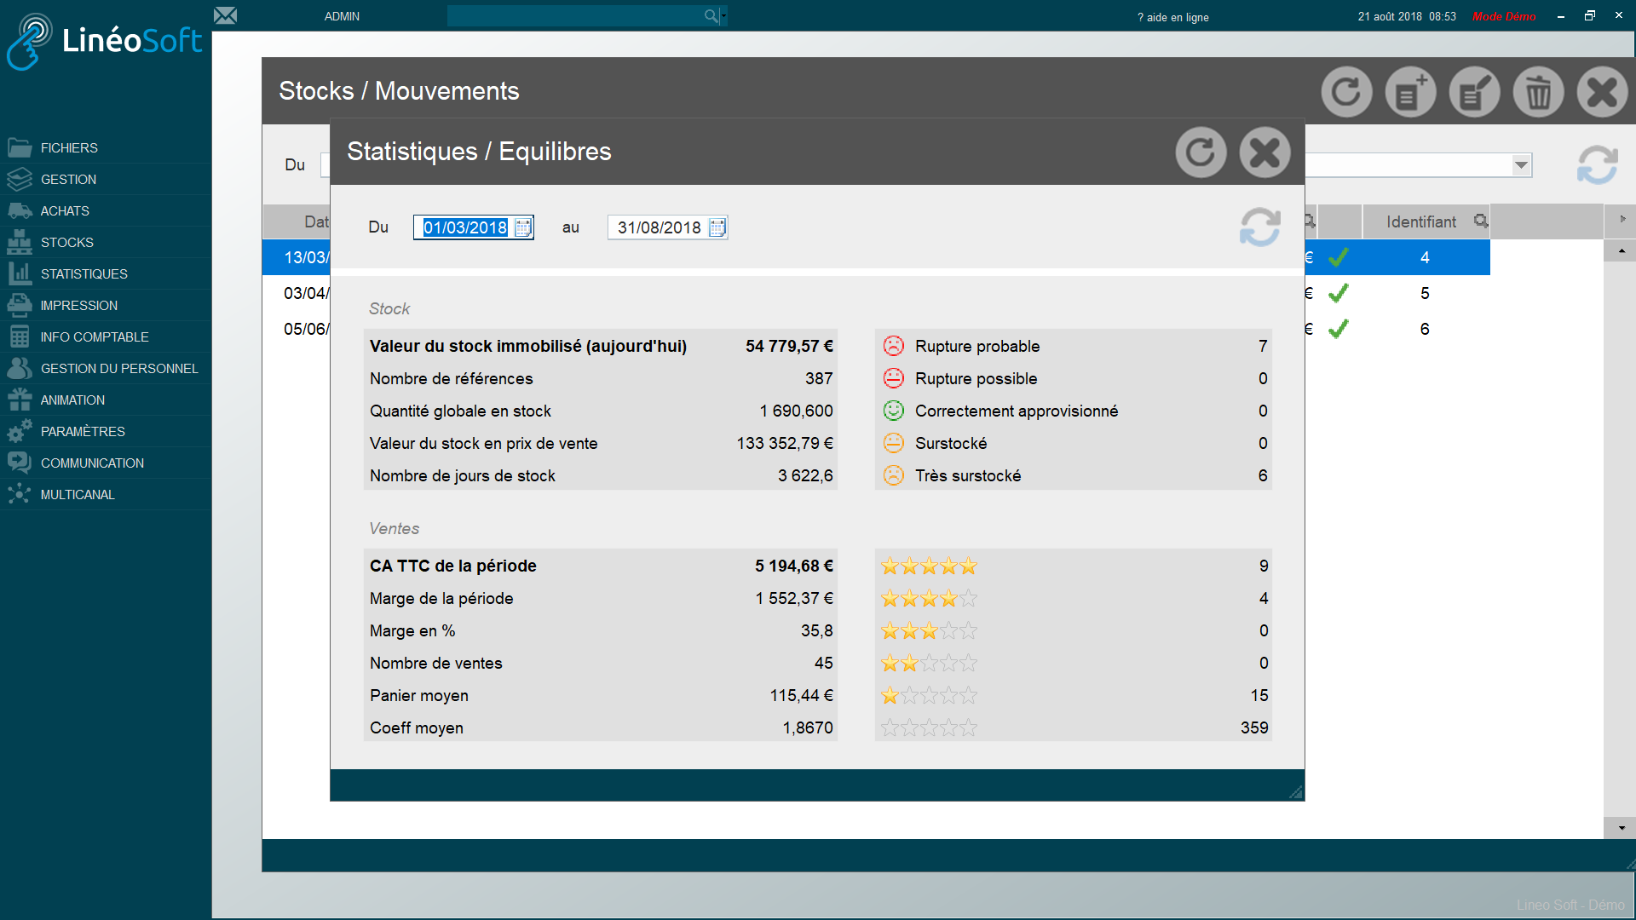Screen dimensions: 1636x920
Task: Click scroll up arrow in Mouvements list
Action: pos(1621,250)
